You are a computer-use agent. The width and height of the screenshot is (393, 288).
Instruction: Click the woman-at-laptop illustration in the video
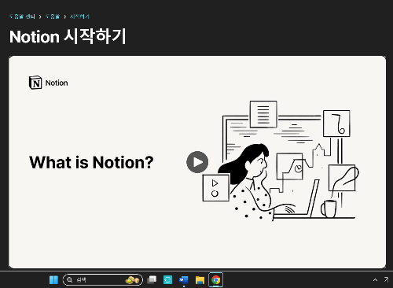pyautogui.click(x=281, y=161)
